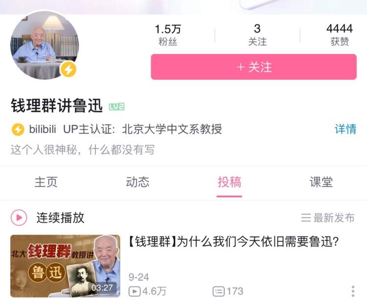Tap the sort list icon beside 最新发布

point(306,218)
